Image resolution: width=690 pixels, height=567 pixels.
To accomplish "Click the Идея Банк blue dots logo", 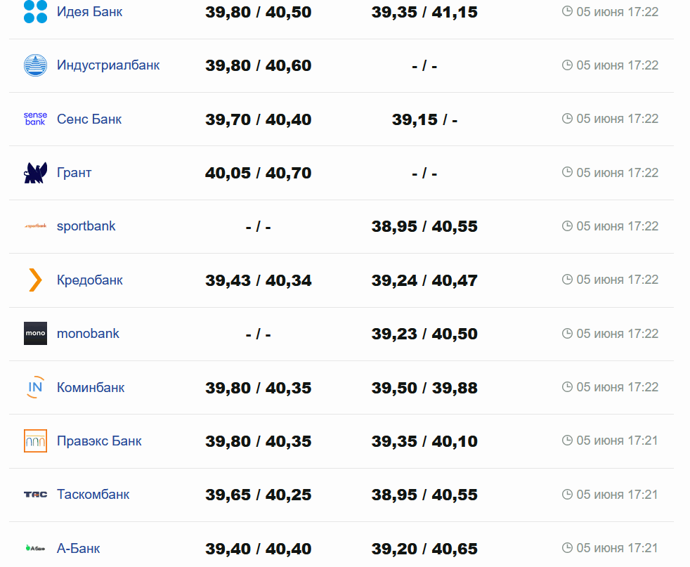I will click(x=35, y=11).
